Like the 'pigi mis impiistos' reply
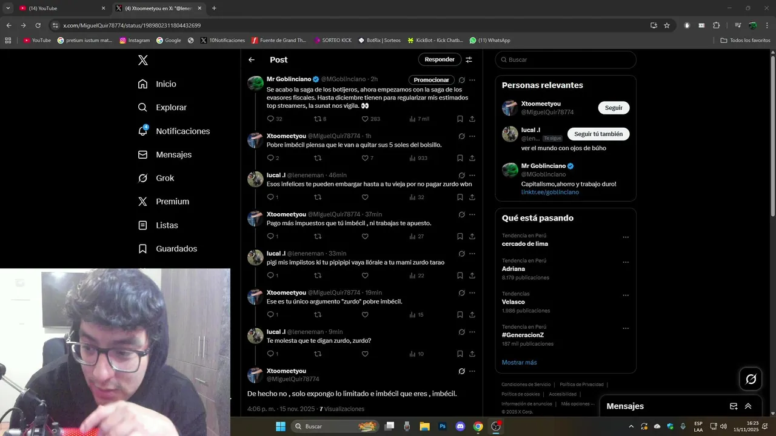Image resolution: width=776 pixels, height=436 pixels. [x=365, y=276]
